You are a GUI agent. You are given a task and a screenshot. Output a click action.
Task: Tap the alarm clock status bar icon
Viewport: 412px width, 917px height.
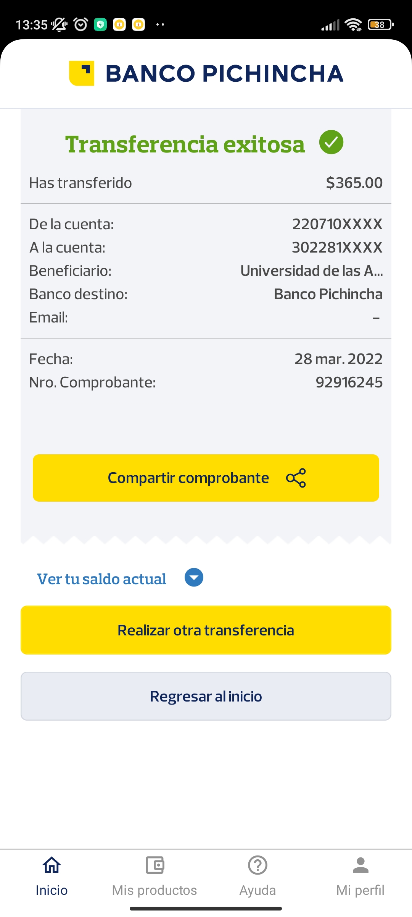tap(80, 25)
